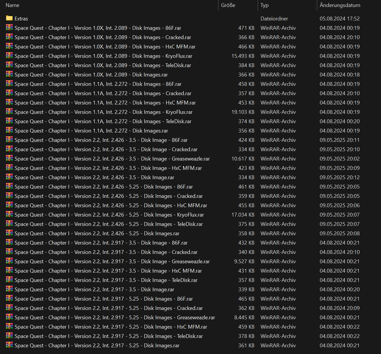The image size is (381, 354).
Task: Select file name Int. 2.917 5.25 86F.rar
Action: (x=104, y=299)
